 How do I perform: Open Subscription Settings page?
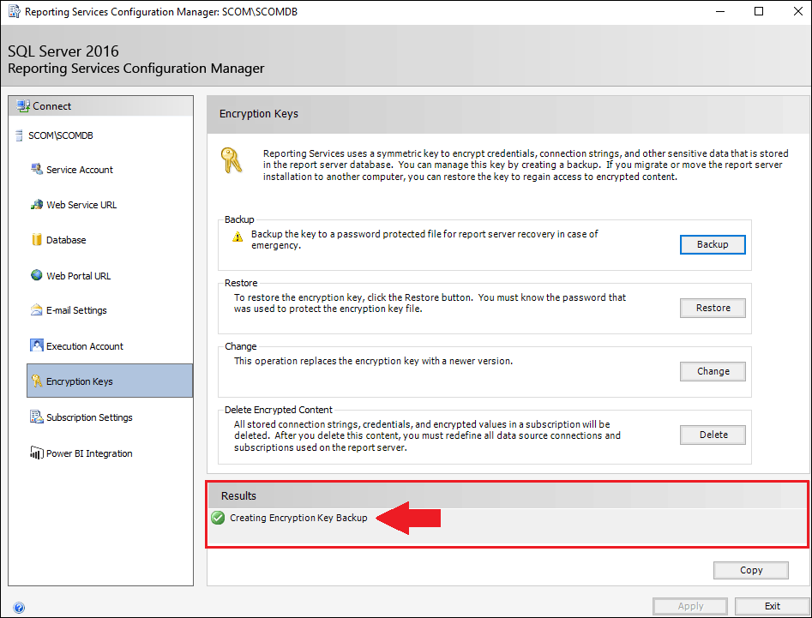tap(89, 417)
